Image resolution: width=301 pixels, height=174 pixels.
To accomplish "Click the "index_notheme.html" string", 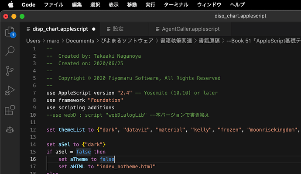I will (126, 167).
